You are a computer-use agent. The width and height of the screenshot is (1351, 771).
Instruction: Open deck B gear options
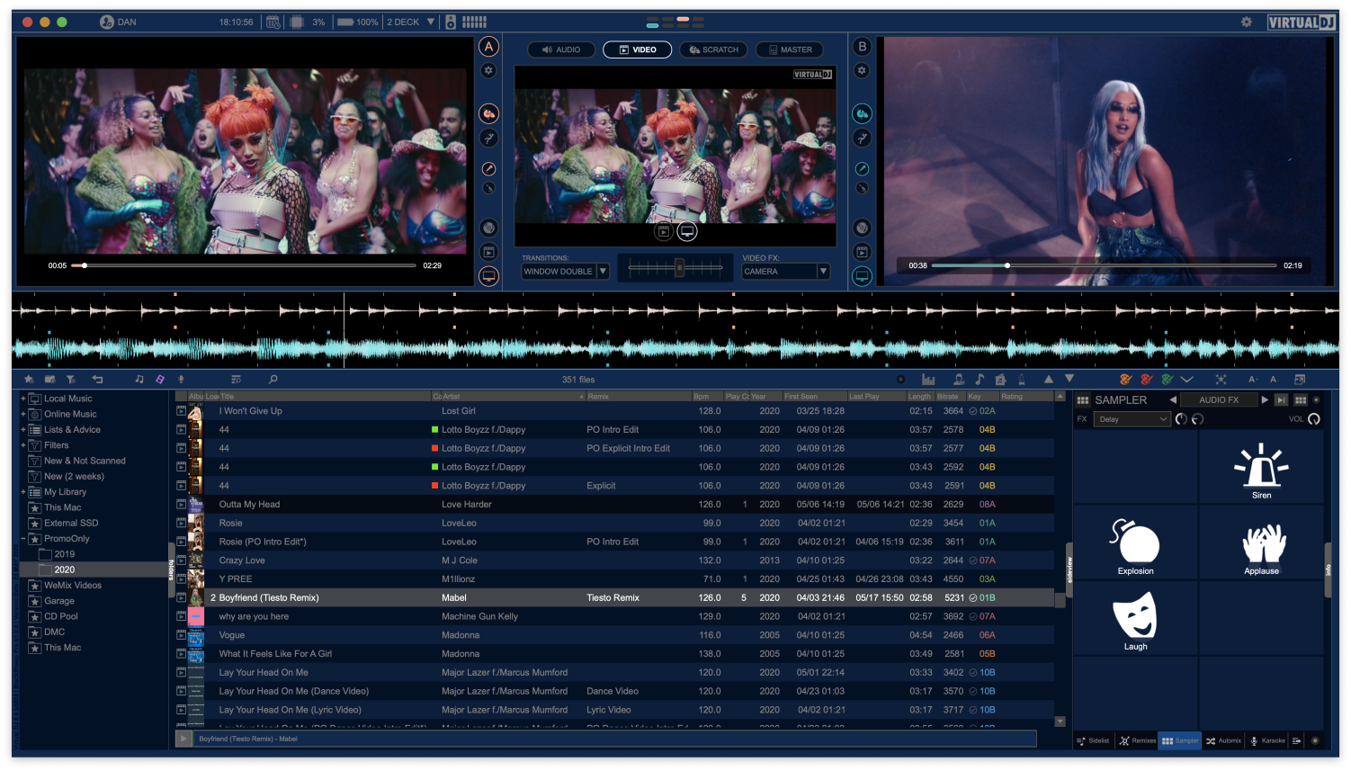[862, 70]
